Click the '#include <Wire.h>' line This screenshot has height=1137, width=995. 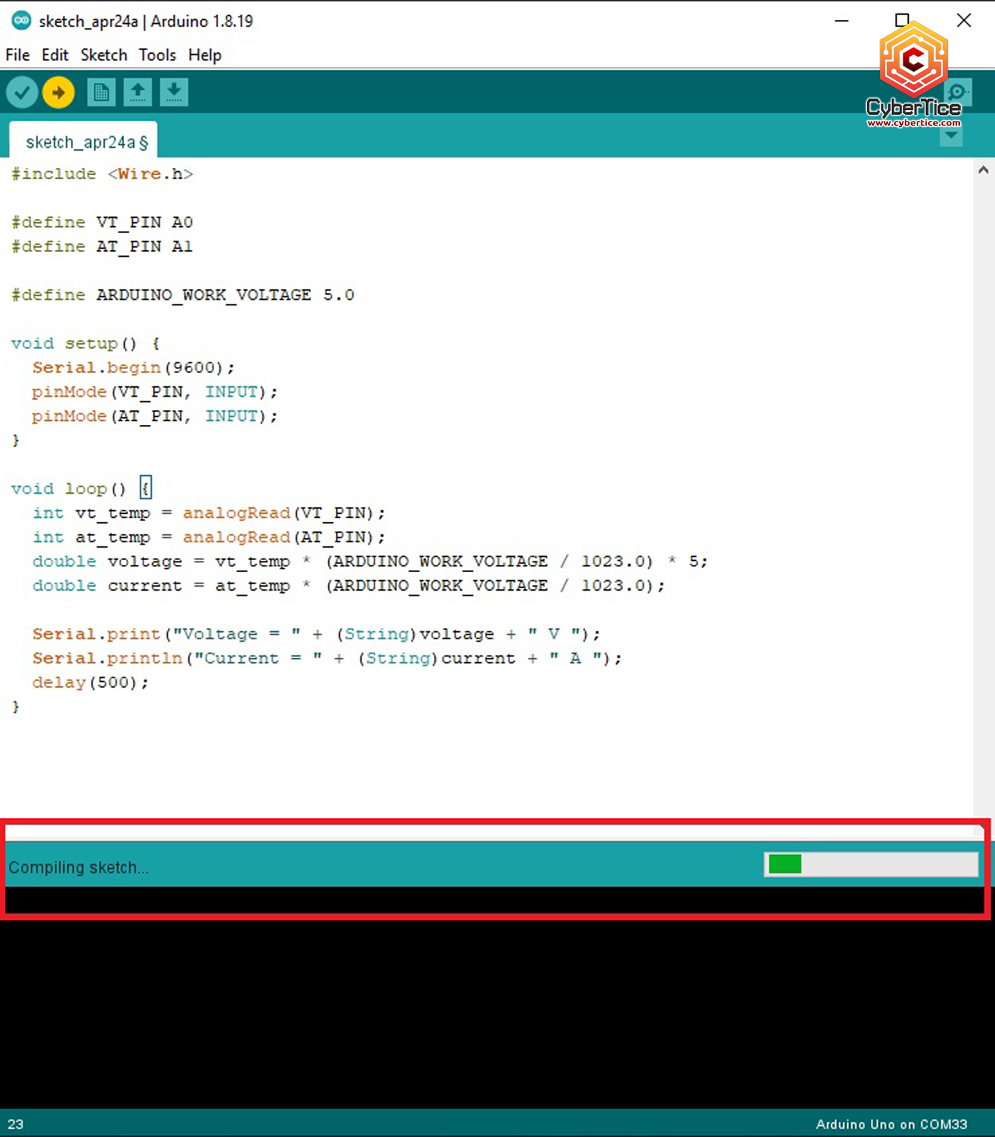(102, 174)
